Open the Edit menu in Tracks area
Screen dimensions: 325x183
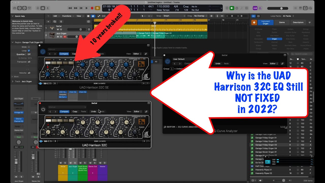(56, 16)
